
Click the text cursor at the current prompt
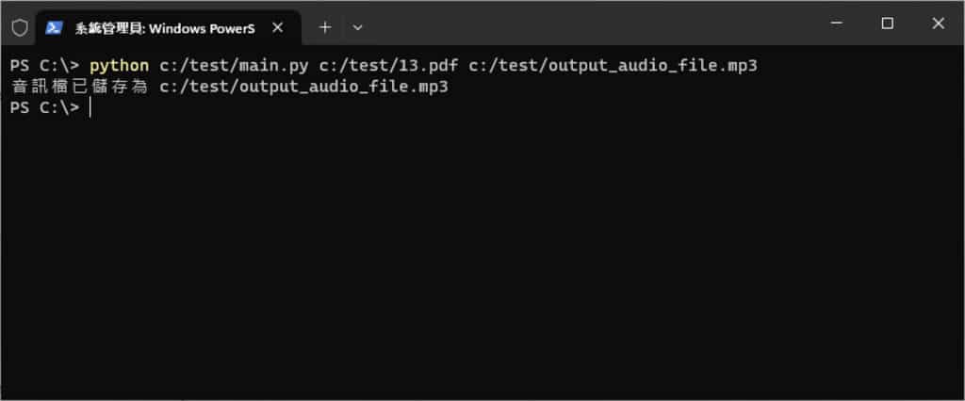click(90, 108)
